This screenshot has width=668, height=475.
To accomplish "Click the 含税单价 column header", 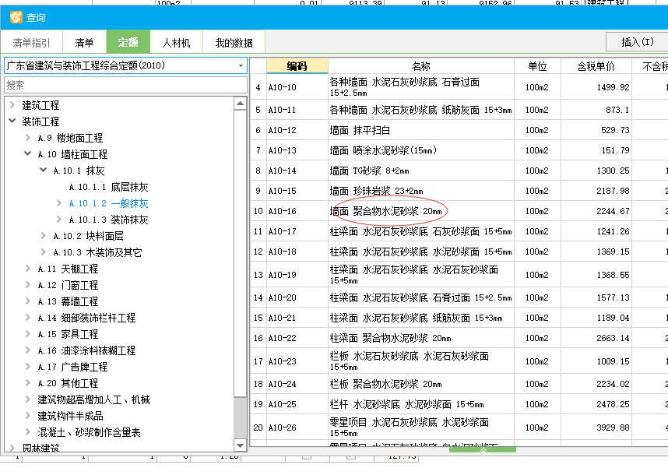I will 596,66.
